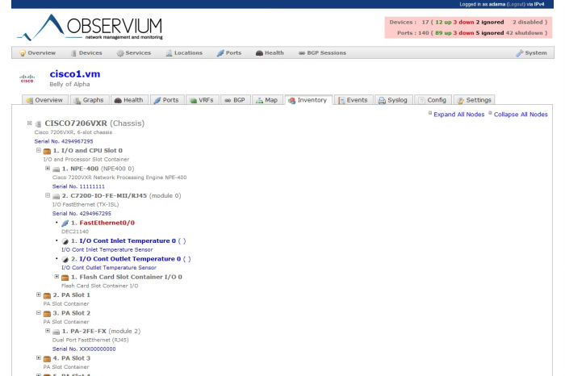The width and height of the screenshot is (565, 376).
Task: Click 'Dual Port FastEthernet (RJ45)' description
Action: (90, 340)
